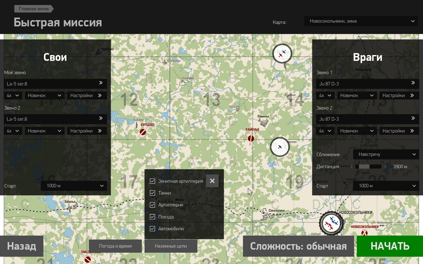Open friendly Звено 2 Новичок skill dropdown
The height and width of the screenshot is (264, 423).
pyautogui.click(x=45, y=131)
